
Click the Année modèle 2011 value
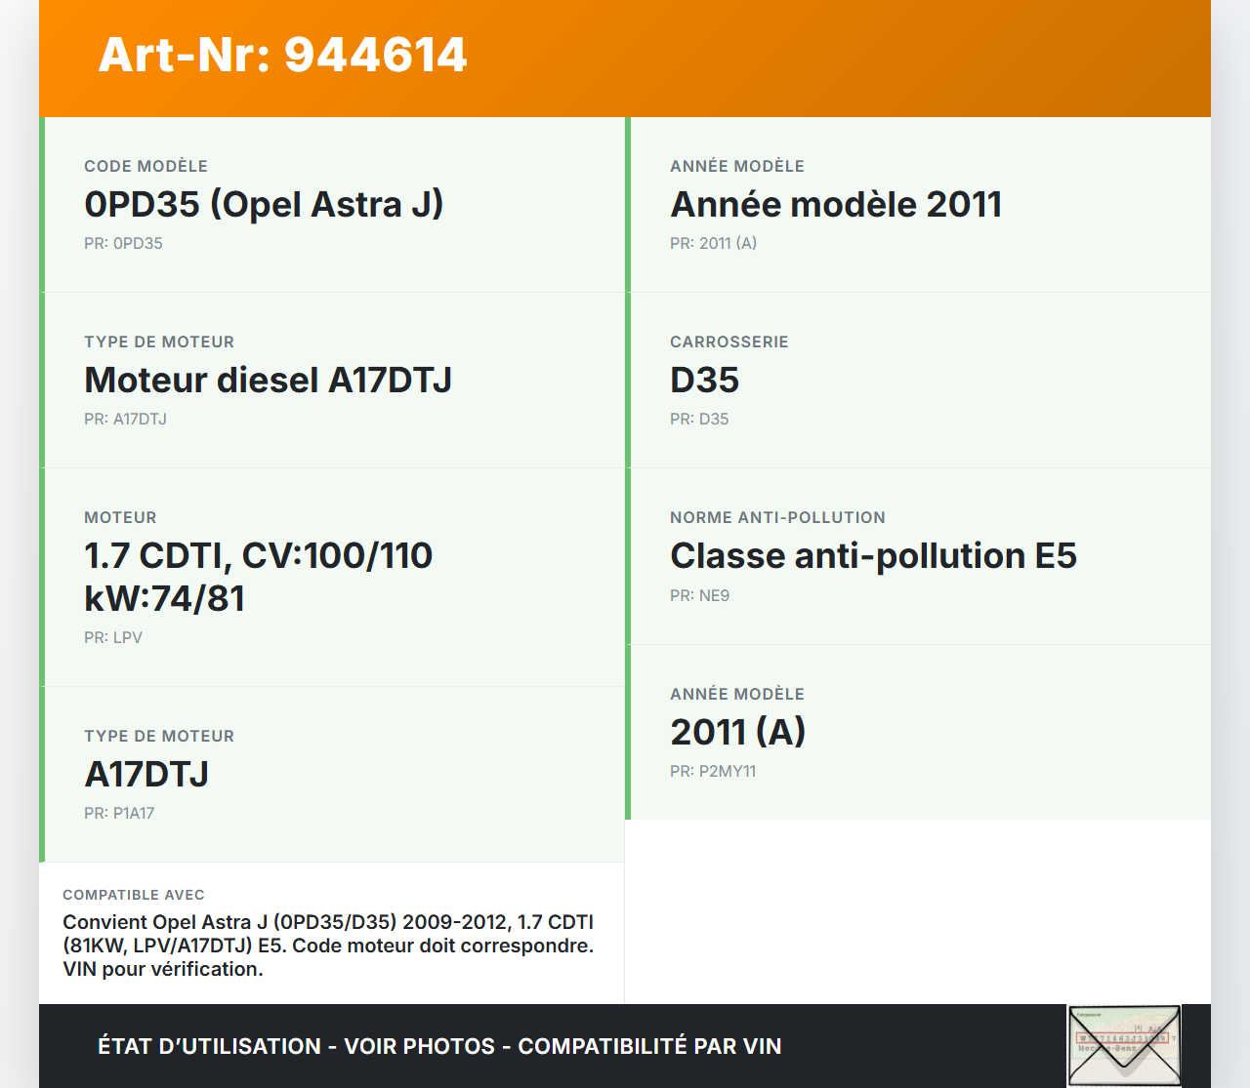coord(836,204)
